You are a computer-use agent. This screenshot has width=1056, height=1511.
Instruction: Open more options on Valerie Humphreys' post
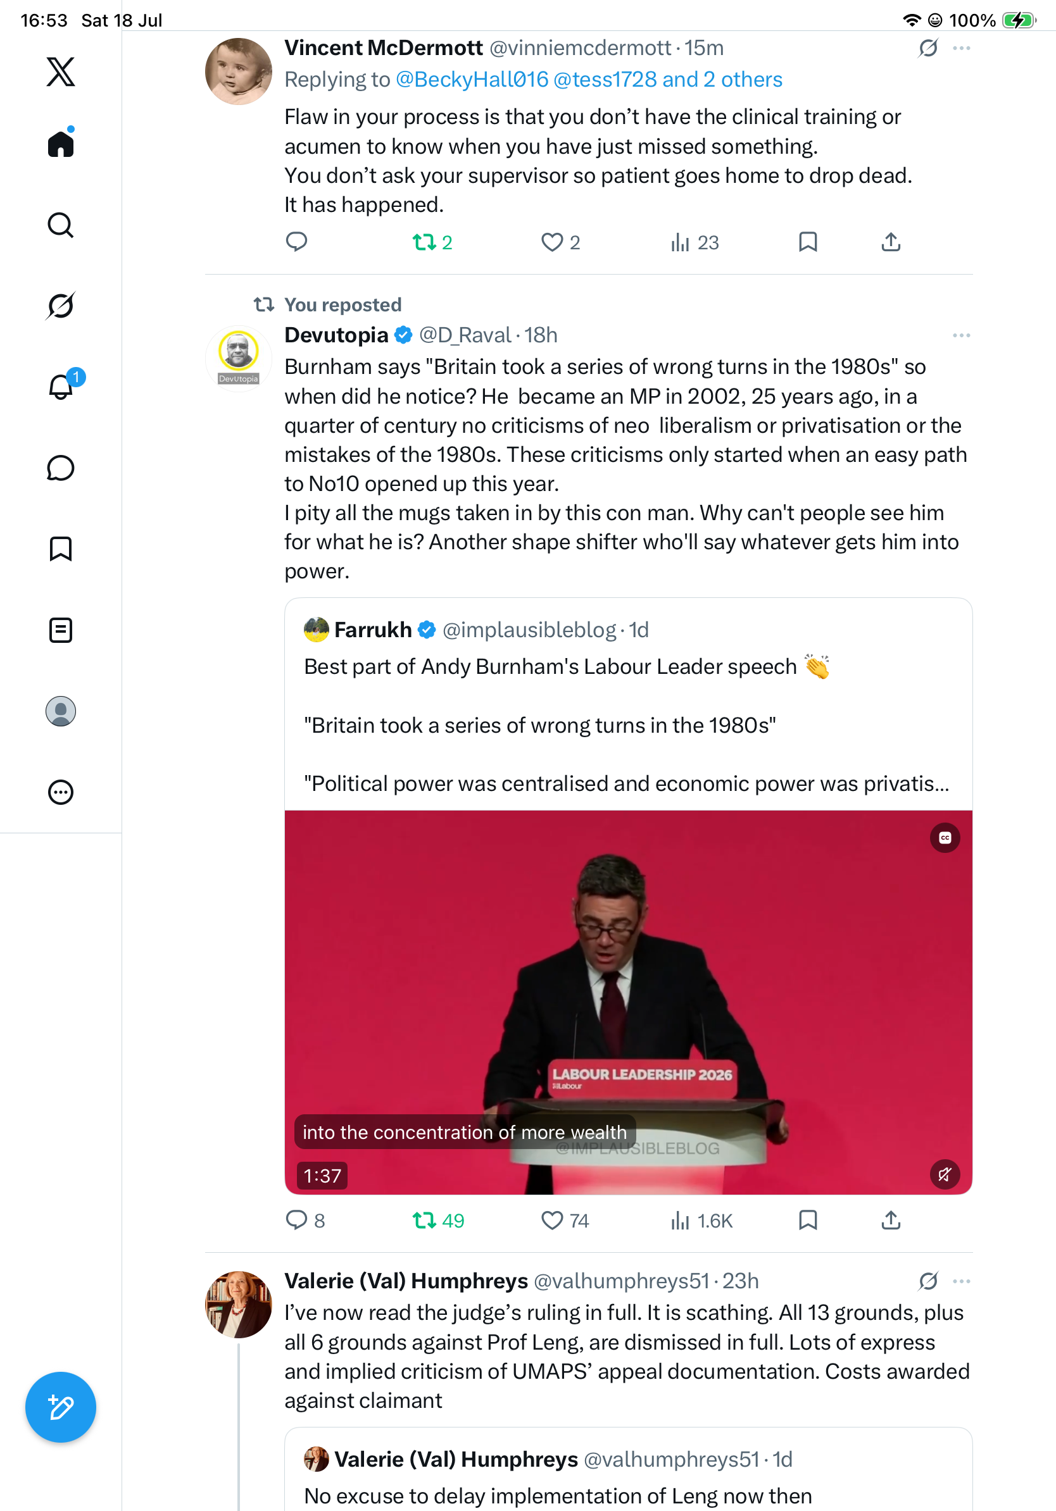click(961, 1281)
